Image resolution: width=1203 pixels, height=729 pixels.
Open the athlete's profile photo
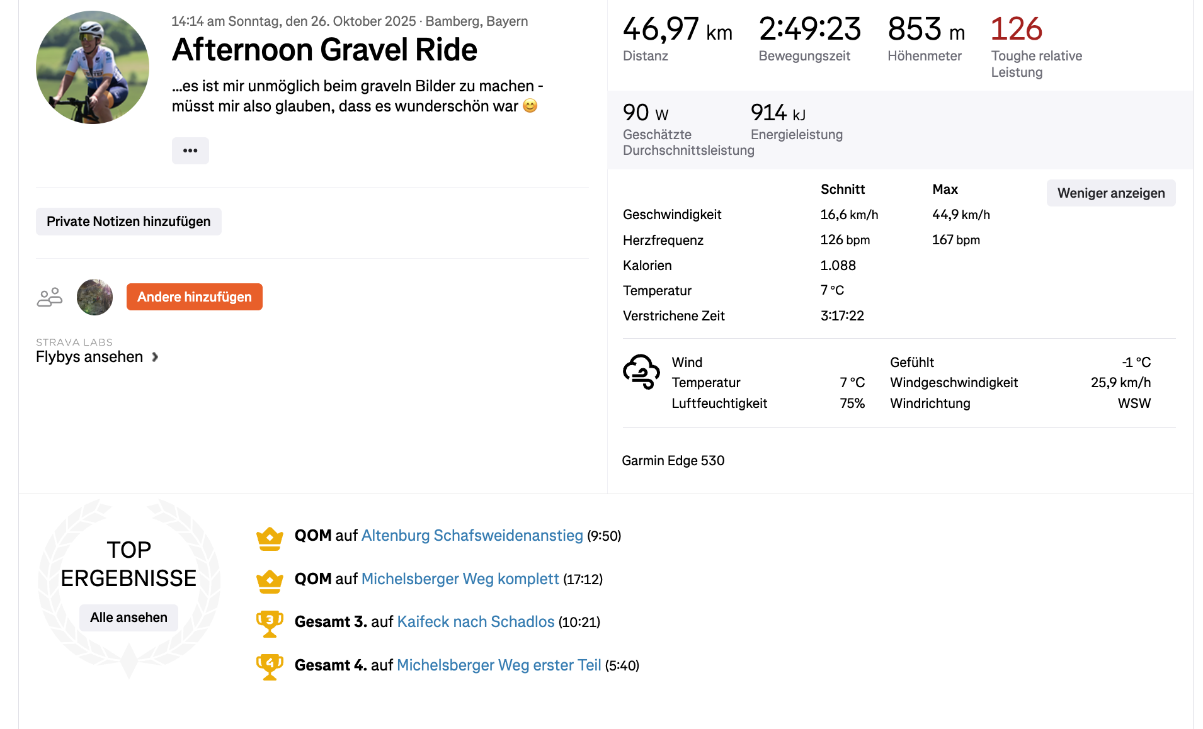(x=93, y=67)
